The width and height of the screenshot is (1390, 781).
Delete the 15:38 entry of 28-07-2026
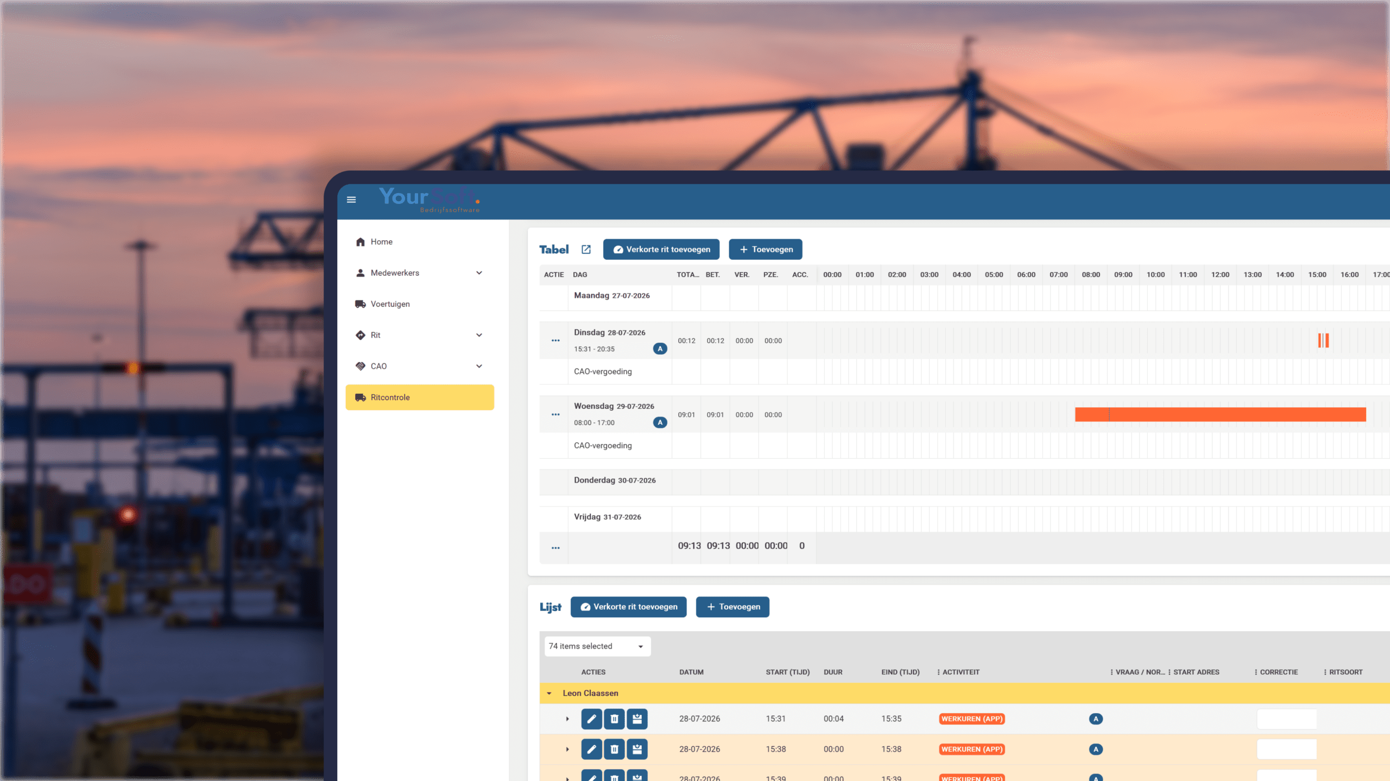615,750
